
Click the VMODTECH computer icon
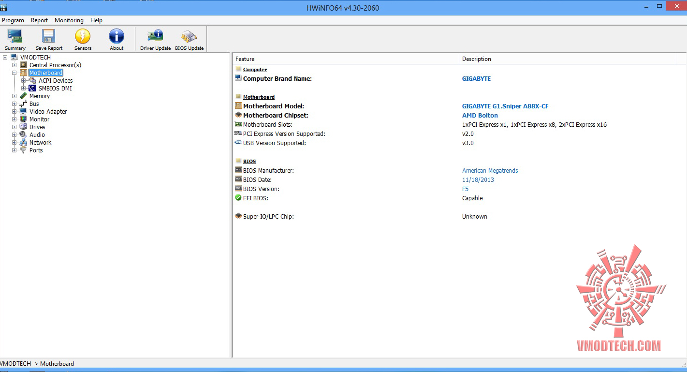point(14,58)
